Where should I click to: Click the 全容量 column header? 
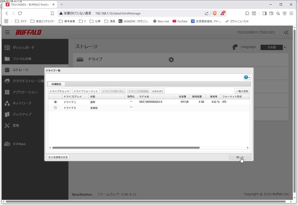pyautogui.click(x=182, y=97)
